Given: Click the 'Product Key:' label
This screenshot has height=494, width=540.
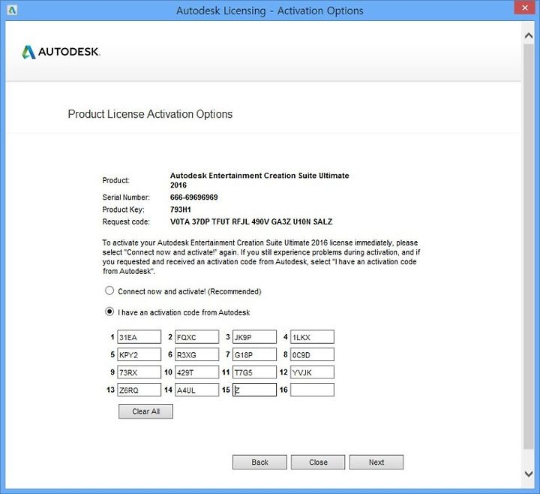Looking at the screenshot, I should (x=123, y=209).
